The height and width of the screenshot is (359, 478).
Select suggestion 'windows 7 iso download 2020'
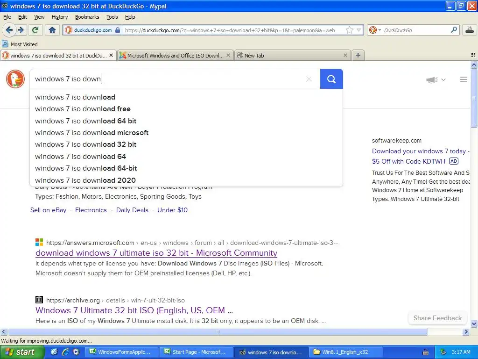(186, 180)
